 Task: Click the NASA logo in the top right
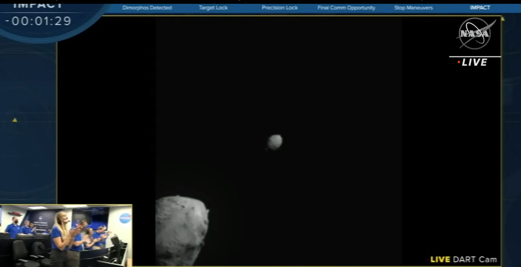[475, 34]
